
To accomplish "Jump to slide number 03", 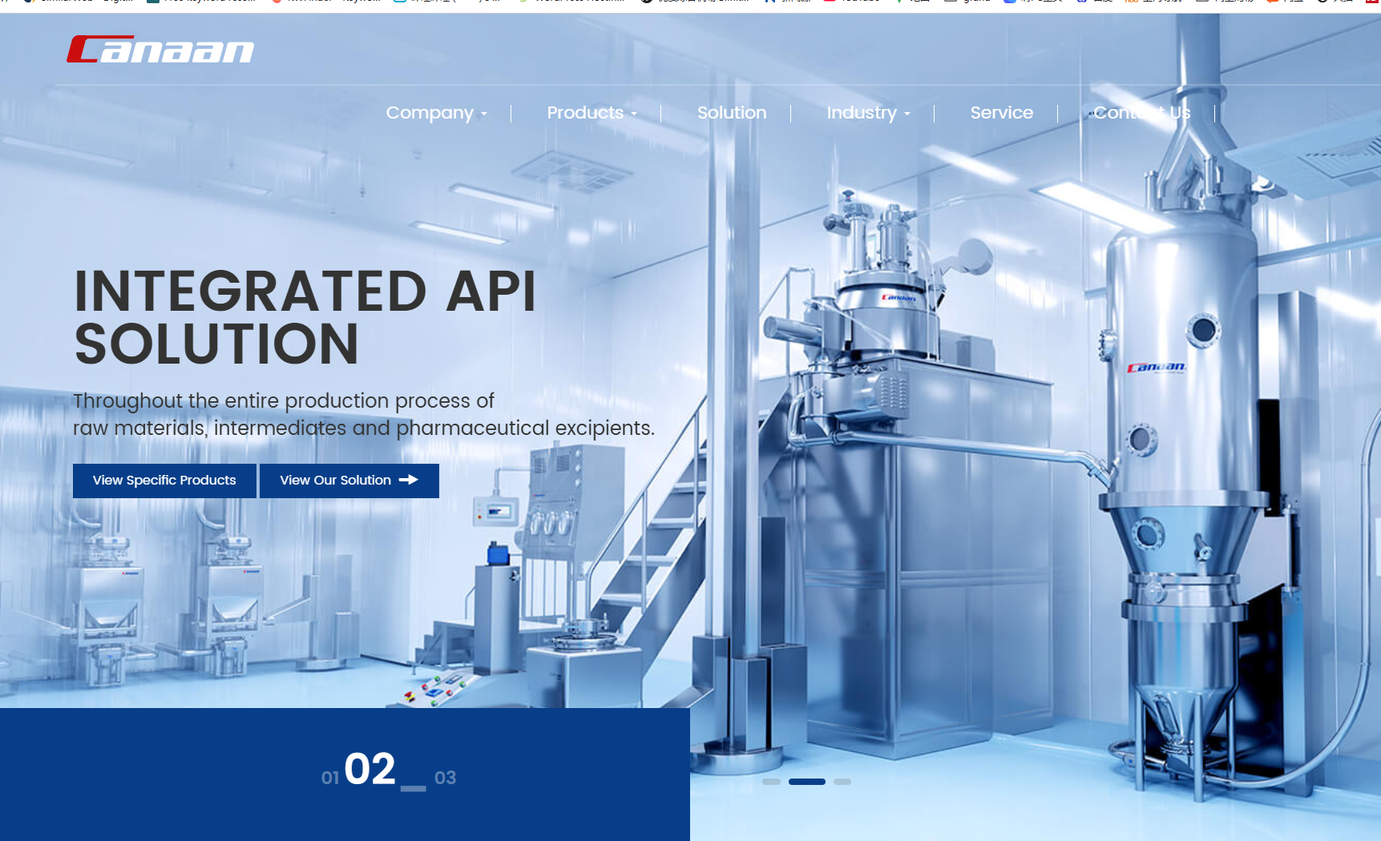I will pyautogui.click(x=445, y=778).
